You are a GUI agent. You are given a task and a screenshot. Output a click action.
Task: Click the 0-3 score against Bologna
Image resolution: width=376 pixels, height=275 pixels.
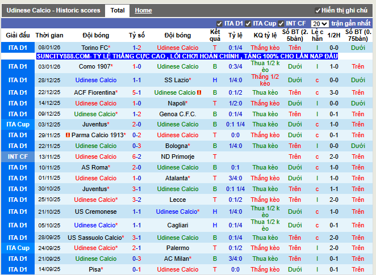[x=137, y=146]
